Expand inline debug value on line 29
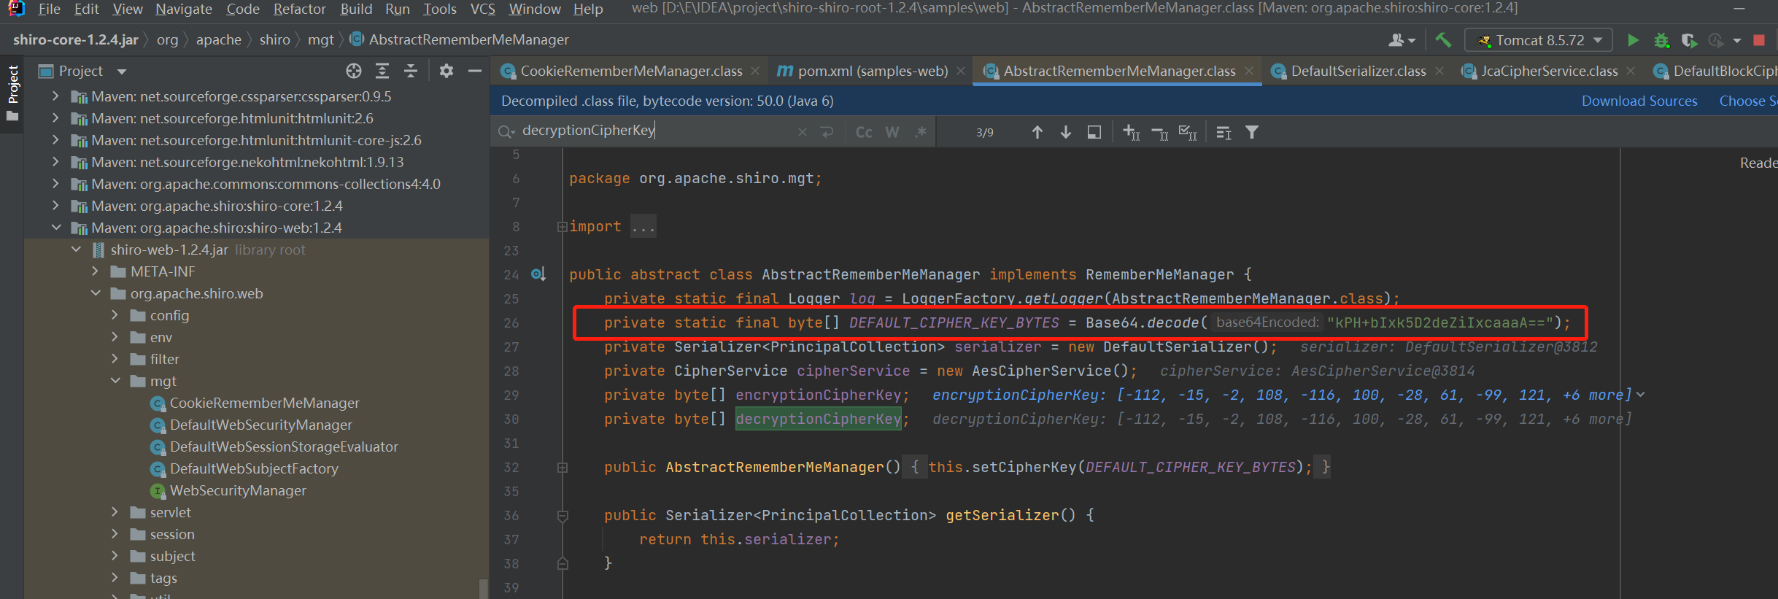1778x599 pixels. [1641, 395]
